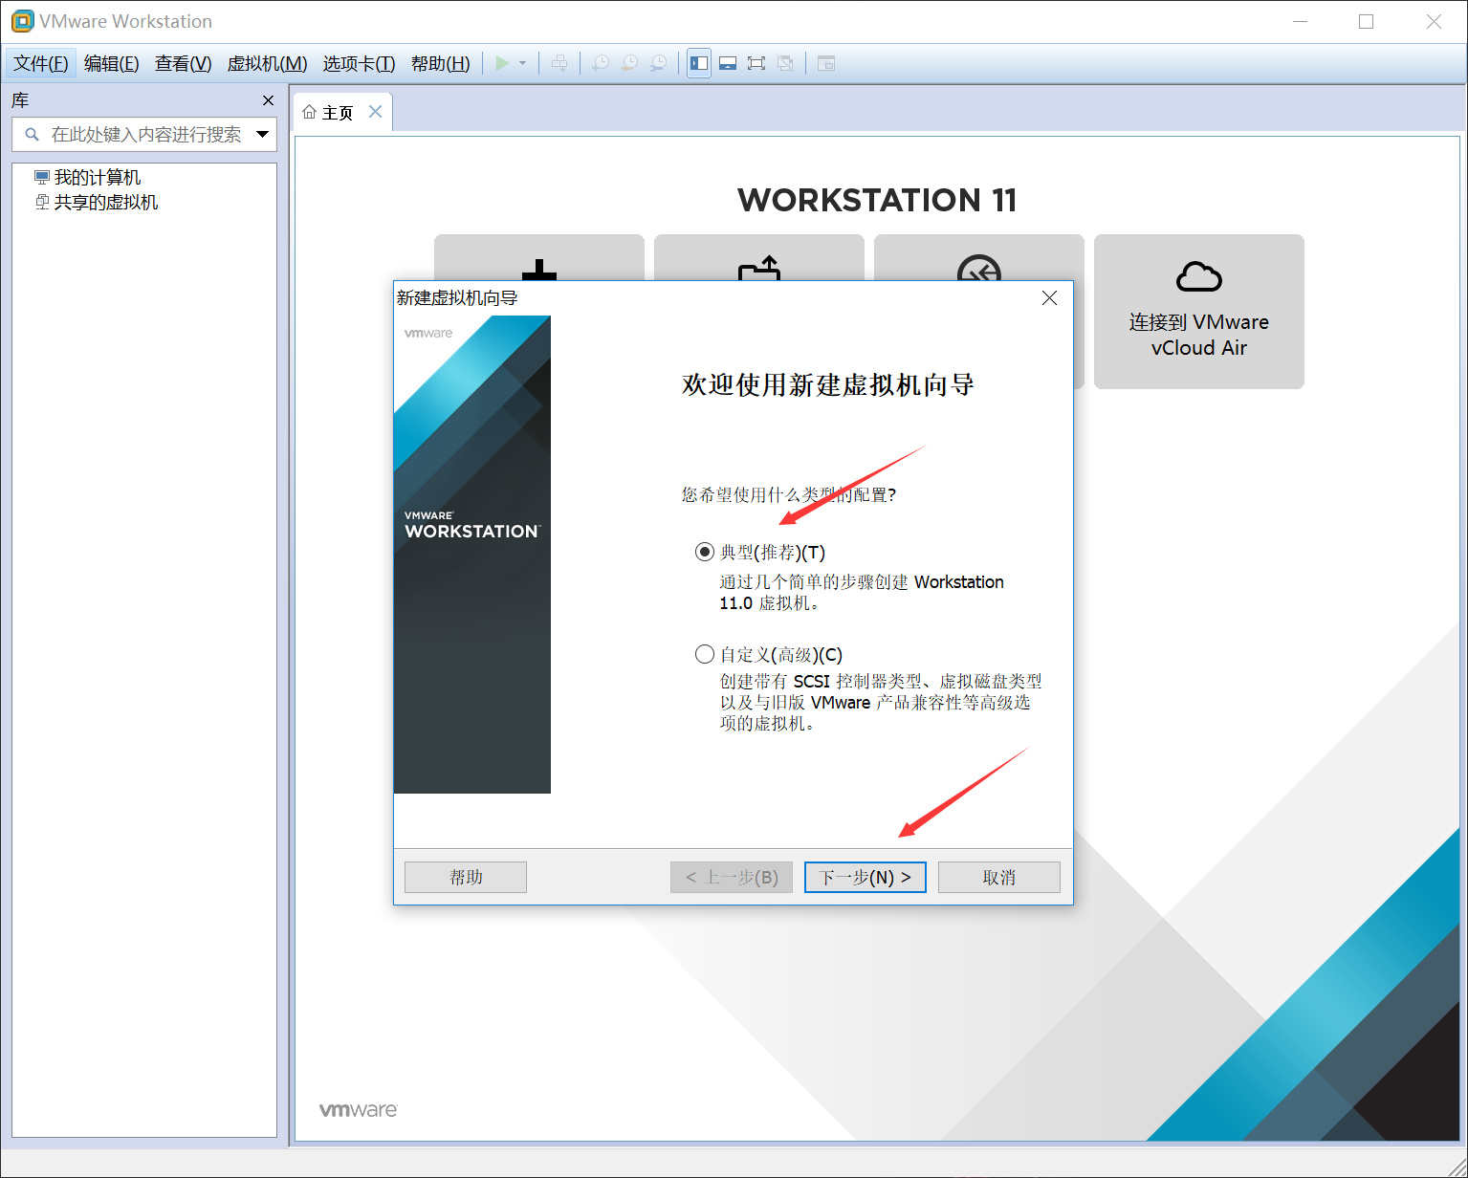The image size is (1468, 1178).
Task: Open the power options dropdown arrow
Action: (x=522, y=63)
